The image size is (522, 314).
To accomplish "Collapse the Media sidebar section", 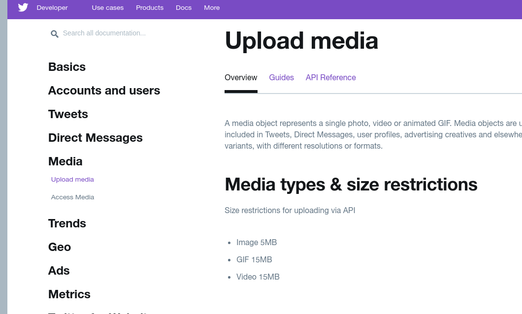I will (65, 161).
